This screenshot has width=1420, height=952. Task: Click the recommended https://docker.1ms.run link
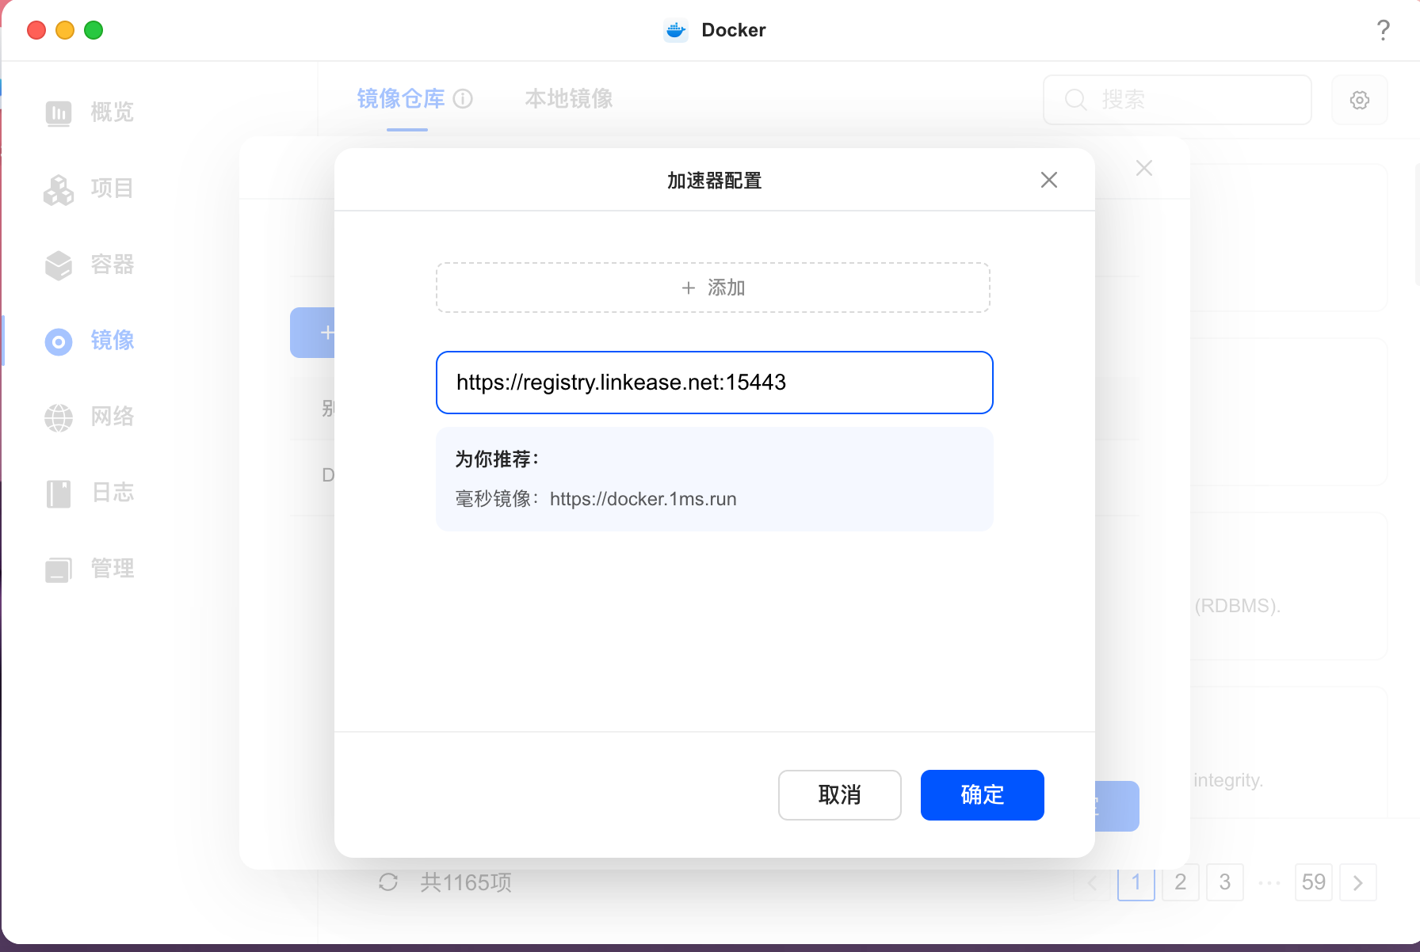[643, 499]
